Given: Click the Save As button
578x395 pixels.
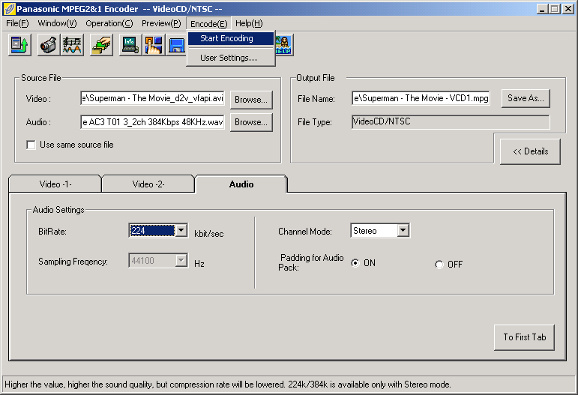Looking at the screenshot, I should (526, 98).
